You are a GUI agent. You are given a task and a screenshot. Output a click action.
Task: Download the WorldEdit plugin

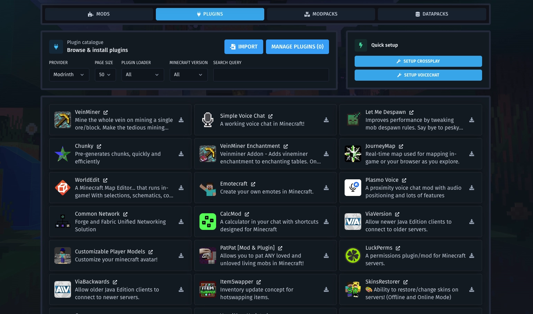[181, 188]
